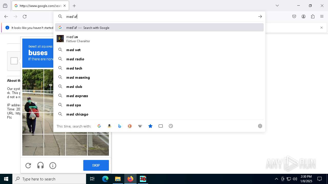Image resolution: width=328 pixels, height=184 pixels.
Task: Open captcha help info icon
Action: (53, 166)
